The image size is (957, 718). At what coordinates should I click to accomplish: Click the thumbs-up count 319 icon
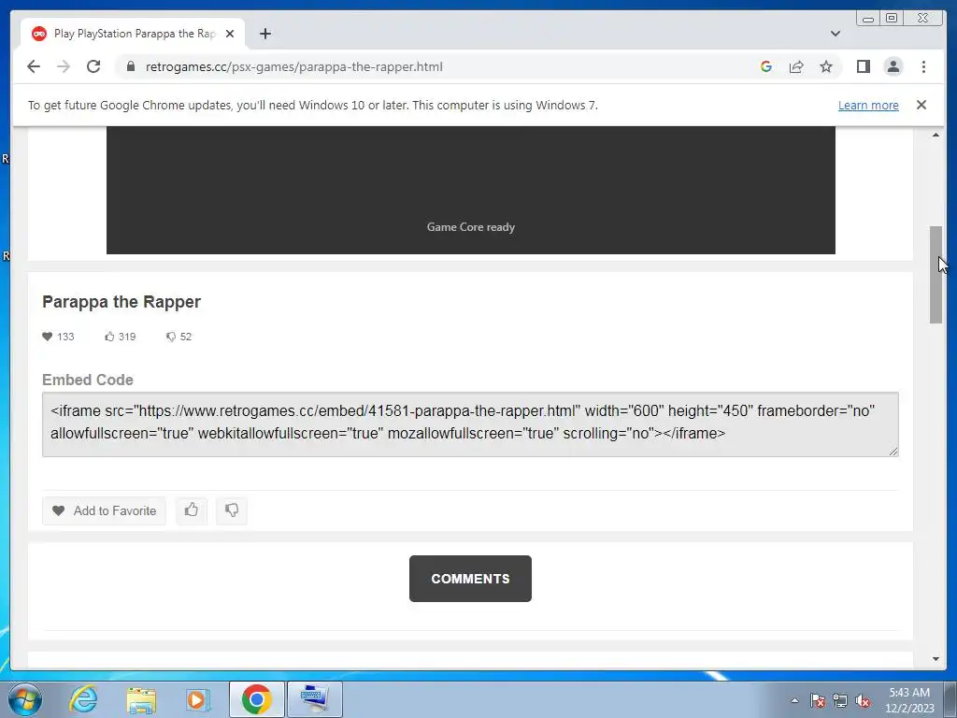(x=109, y=337)
